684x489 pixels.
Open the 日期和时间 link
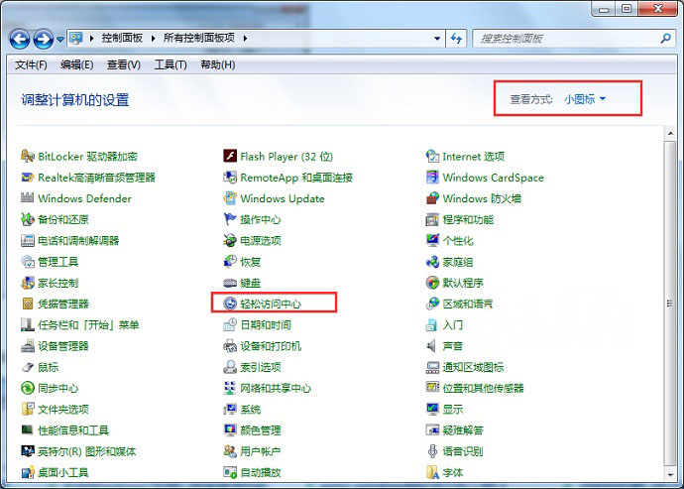(x=266, y=324)
